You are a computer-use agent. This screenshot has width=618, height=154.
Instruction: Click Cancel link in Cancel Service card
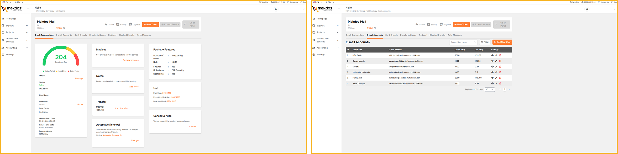(x=192, y=127)
